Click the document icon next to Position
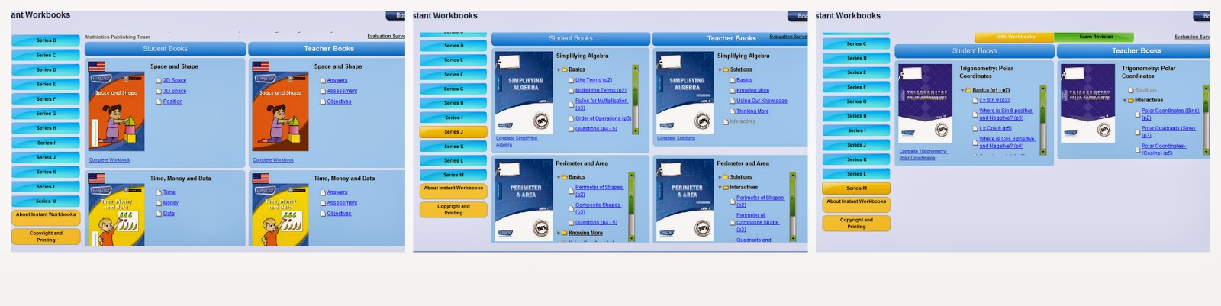 (x=159, y=101)
